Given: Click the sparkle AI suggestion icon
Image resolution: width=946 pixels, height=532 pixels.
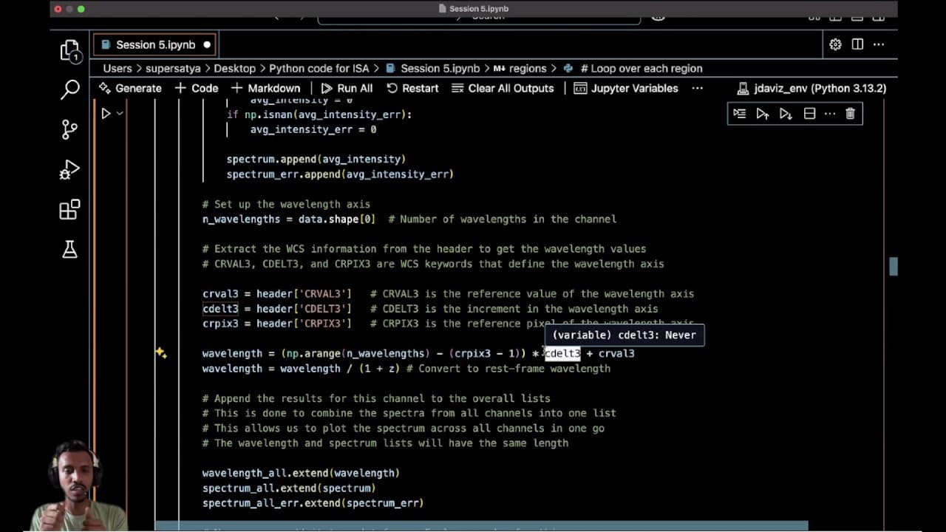Looking at the screenshot, I should tap(160, 353).
